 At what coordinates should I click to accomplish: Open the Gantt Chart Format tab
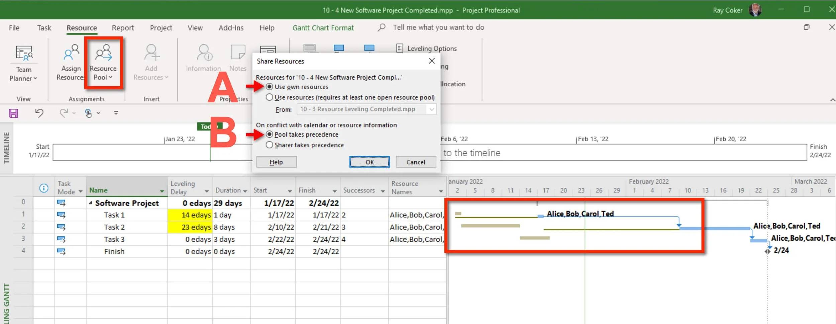coord(323,28)
